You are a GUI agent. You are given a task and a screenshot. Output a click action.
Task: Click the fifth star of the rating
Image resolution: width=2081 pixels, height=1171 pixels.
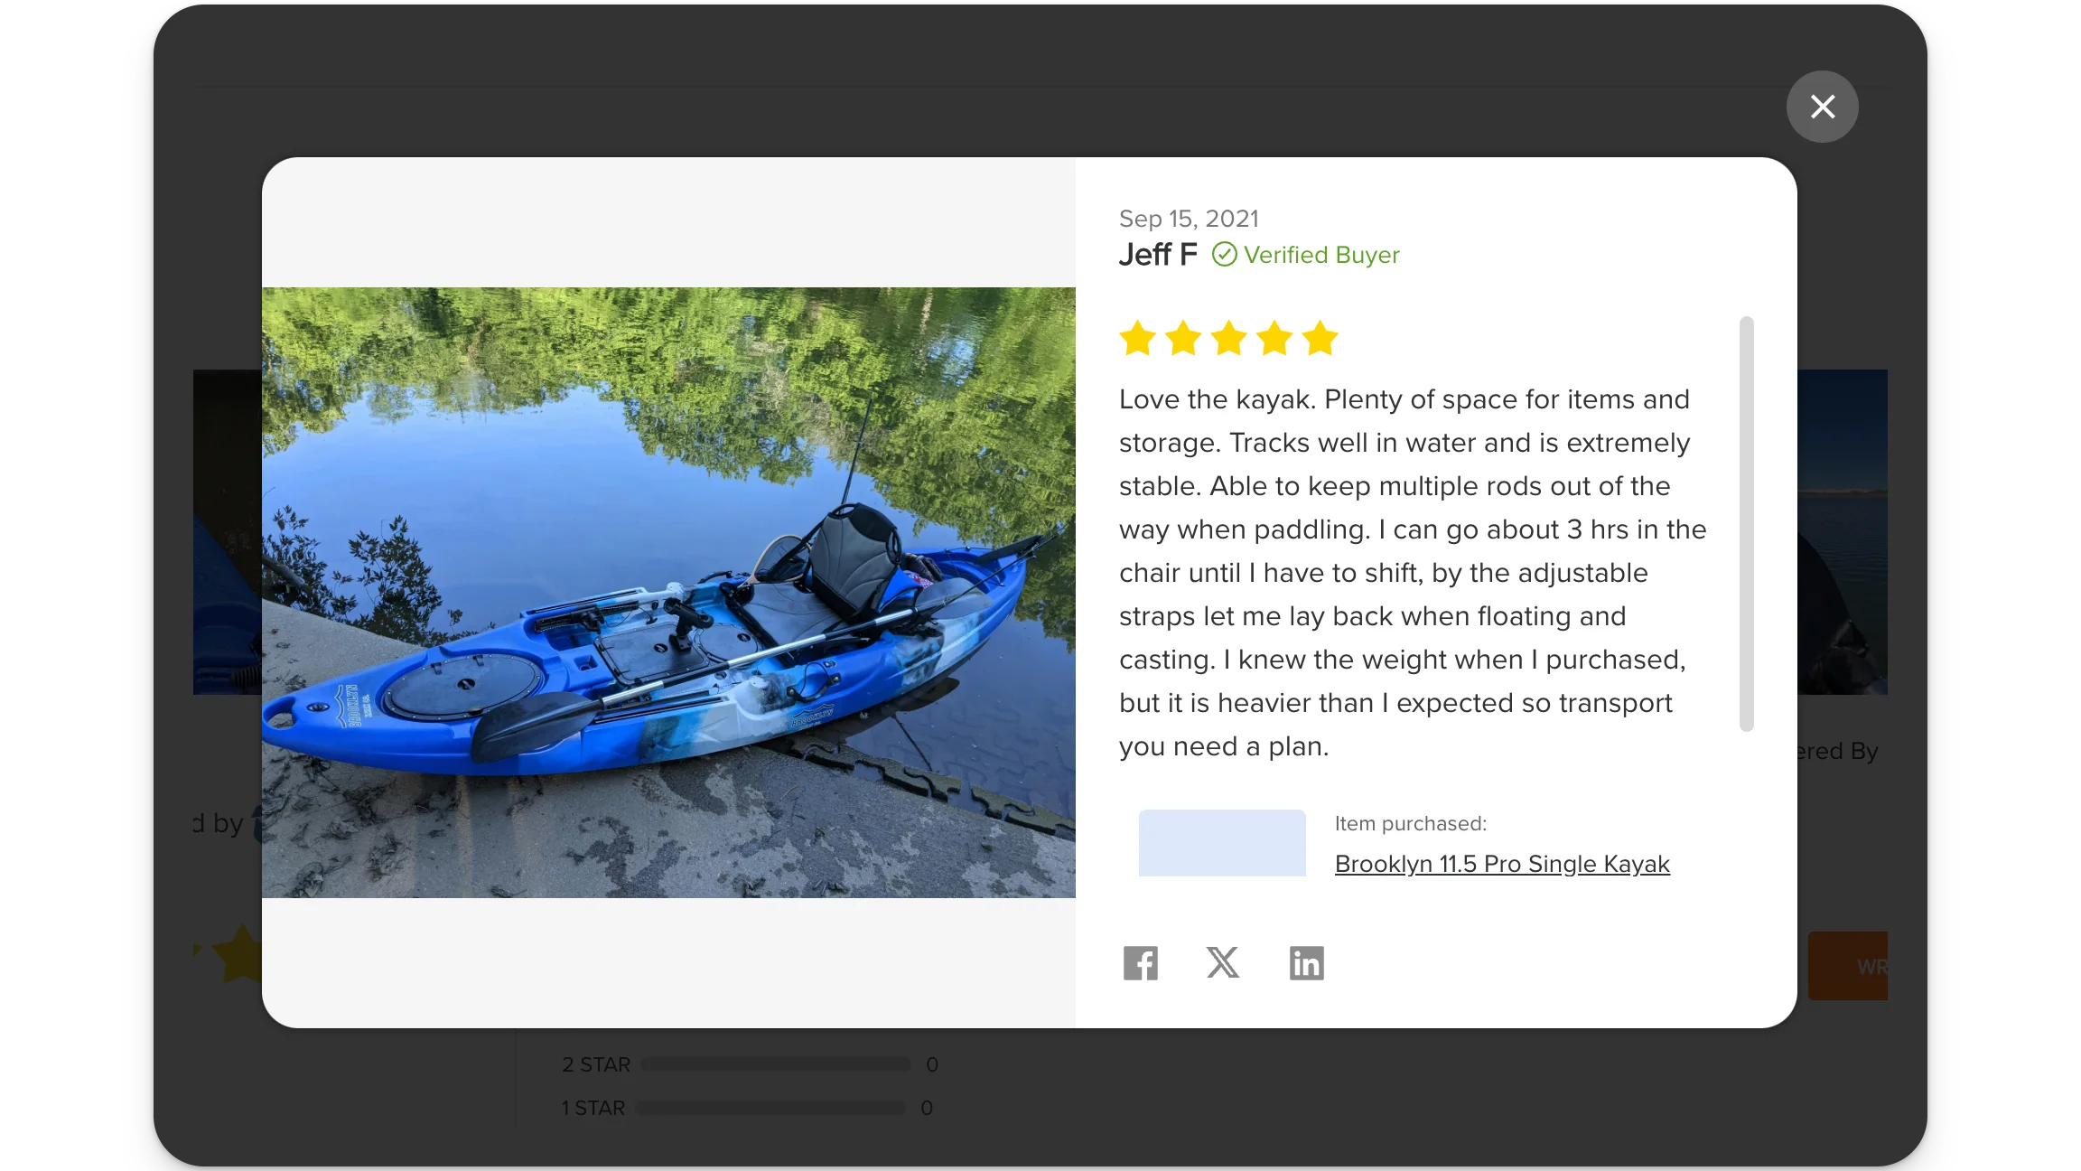pyautogui.click(x=1320, y=338)
